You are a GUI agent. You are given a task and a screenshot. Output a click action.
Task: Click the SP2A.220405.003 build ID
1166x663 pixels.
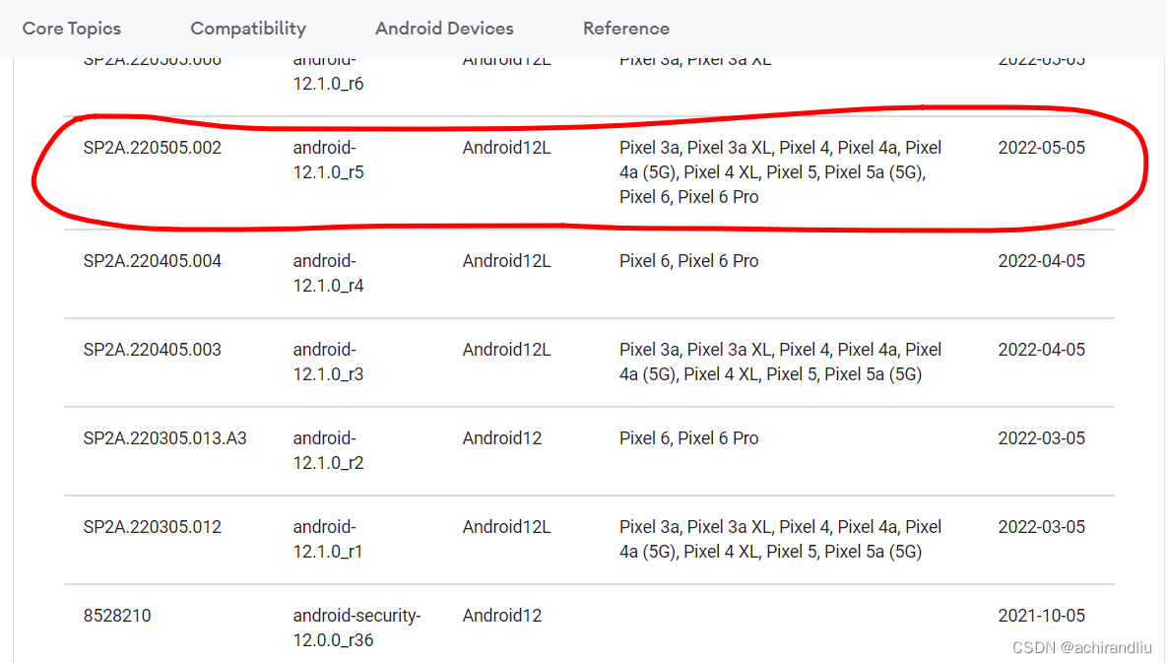click(150, 350)
